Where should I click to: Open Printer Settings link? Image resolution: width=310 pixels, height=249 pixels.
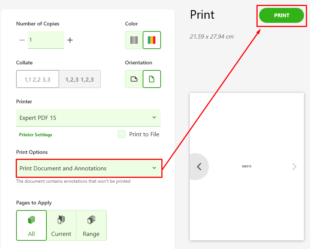coord(36,135)
